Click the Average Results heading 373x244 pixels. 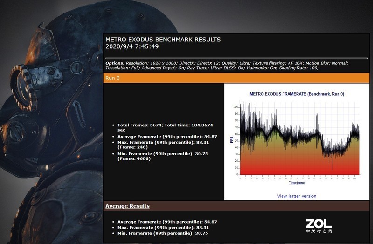127,206
